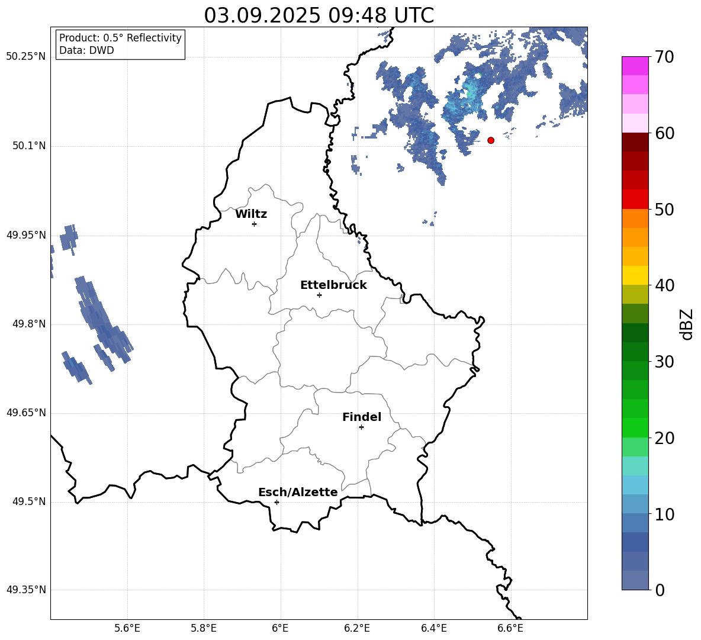701x640 pixels.
Task: Click the Product: 0.5° Reflectivity text
Action: point(120,38)
